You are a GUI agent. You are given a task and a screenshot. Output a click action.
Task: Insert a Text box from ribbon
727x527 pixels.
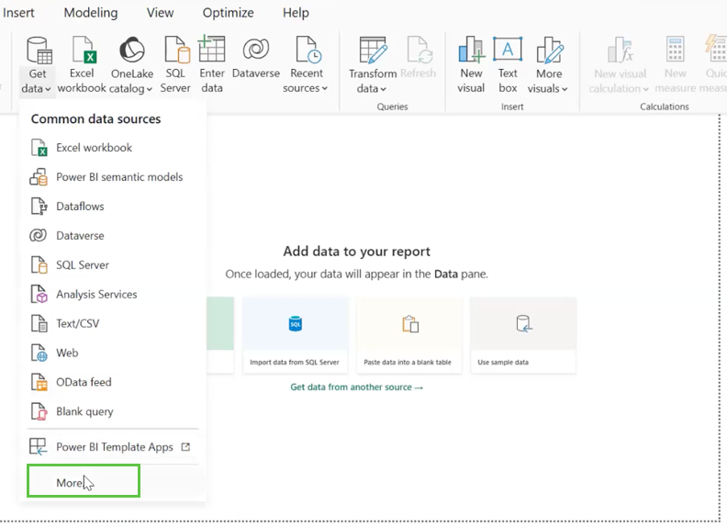(508, 65)
